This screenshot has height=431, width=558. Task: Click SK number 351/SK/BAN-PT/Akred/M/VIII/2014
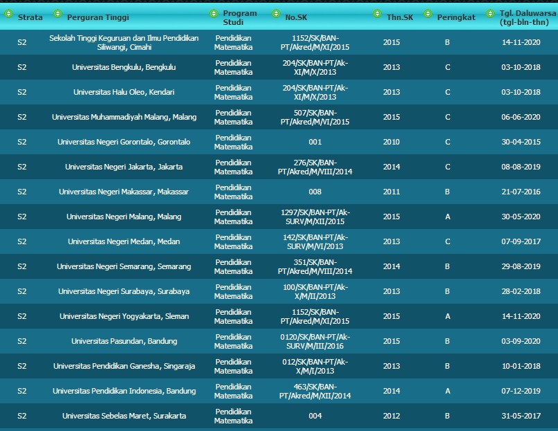click(315, 266)
